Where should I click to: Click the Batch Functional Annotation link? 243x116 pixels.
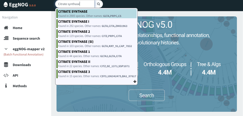coord(23,54)
